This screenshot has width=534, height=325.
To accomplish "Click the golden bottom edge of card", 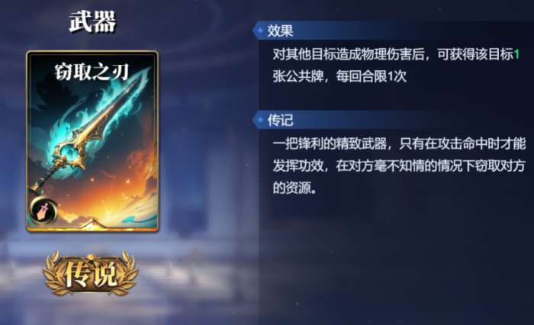I will [92, 229].
